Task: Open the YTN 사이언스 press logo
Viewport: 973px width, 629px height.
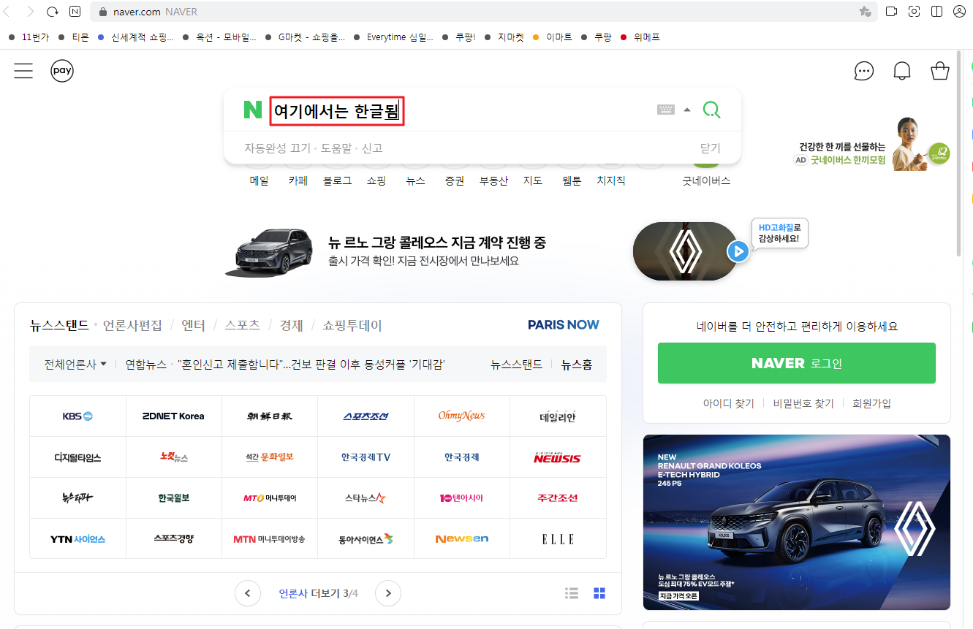Action: pos(77,539)
